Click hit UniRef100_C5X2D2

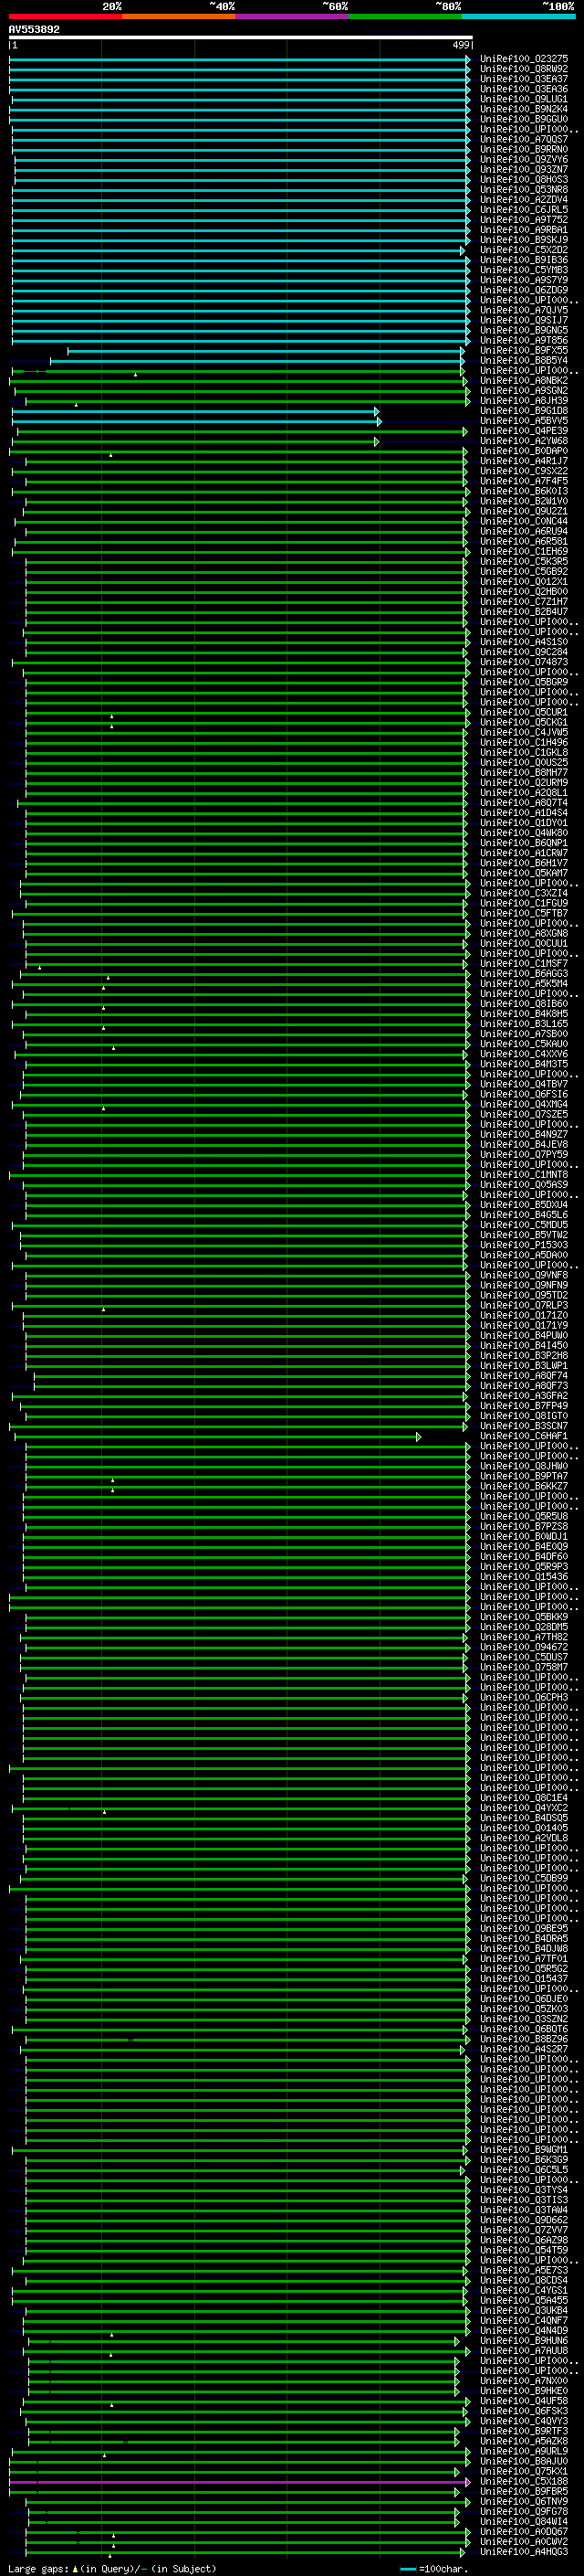click(524, 249)
